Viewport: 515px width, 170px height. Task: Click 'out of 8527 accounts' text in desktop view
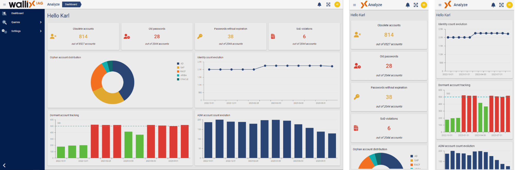click(83, 44)
